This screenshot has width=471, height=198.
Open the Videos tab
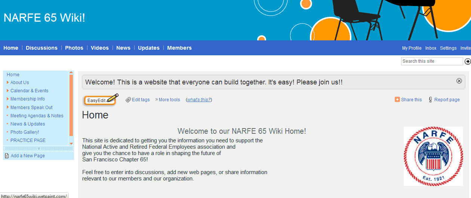pyautogui.click(x=100, y=48)
